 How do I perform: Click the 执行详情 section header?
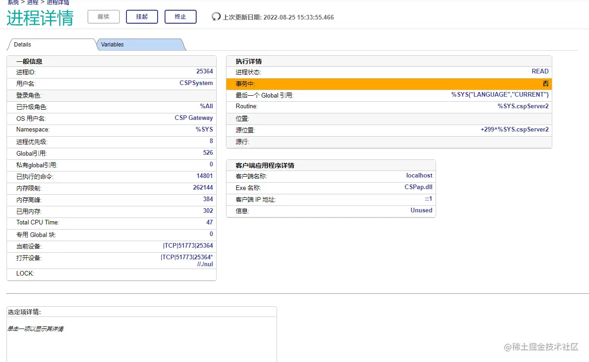[249, 61]
